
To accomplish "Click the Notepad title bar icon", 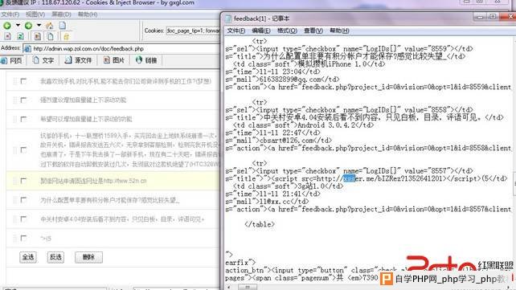I will [228, 18].
